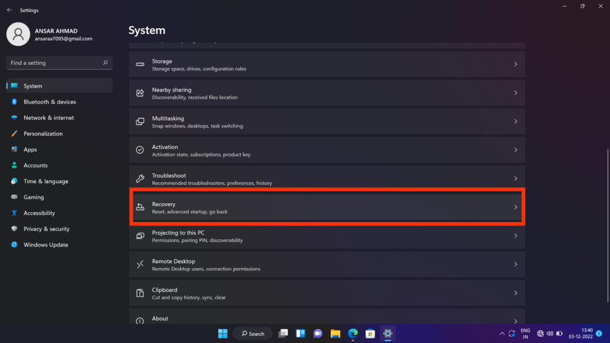610x343 pixels.
Task: Go back using the arrow button
Action: pos(9,10)
